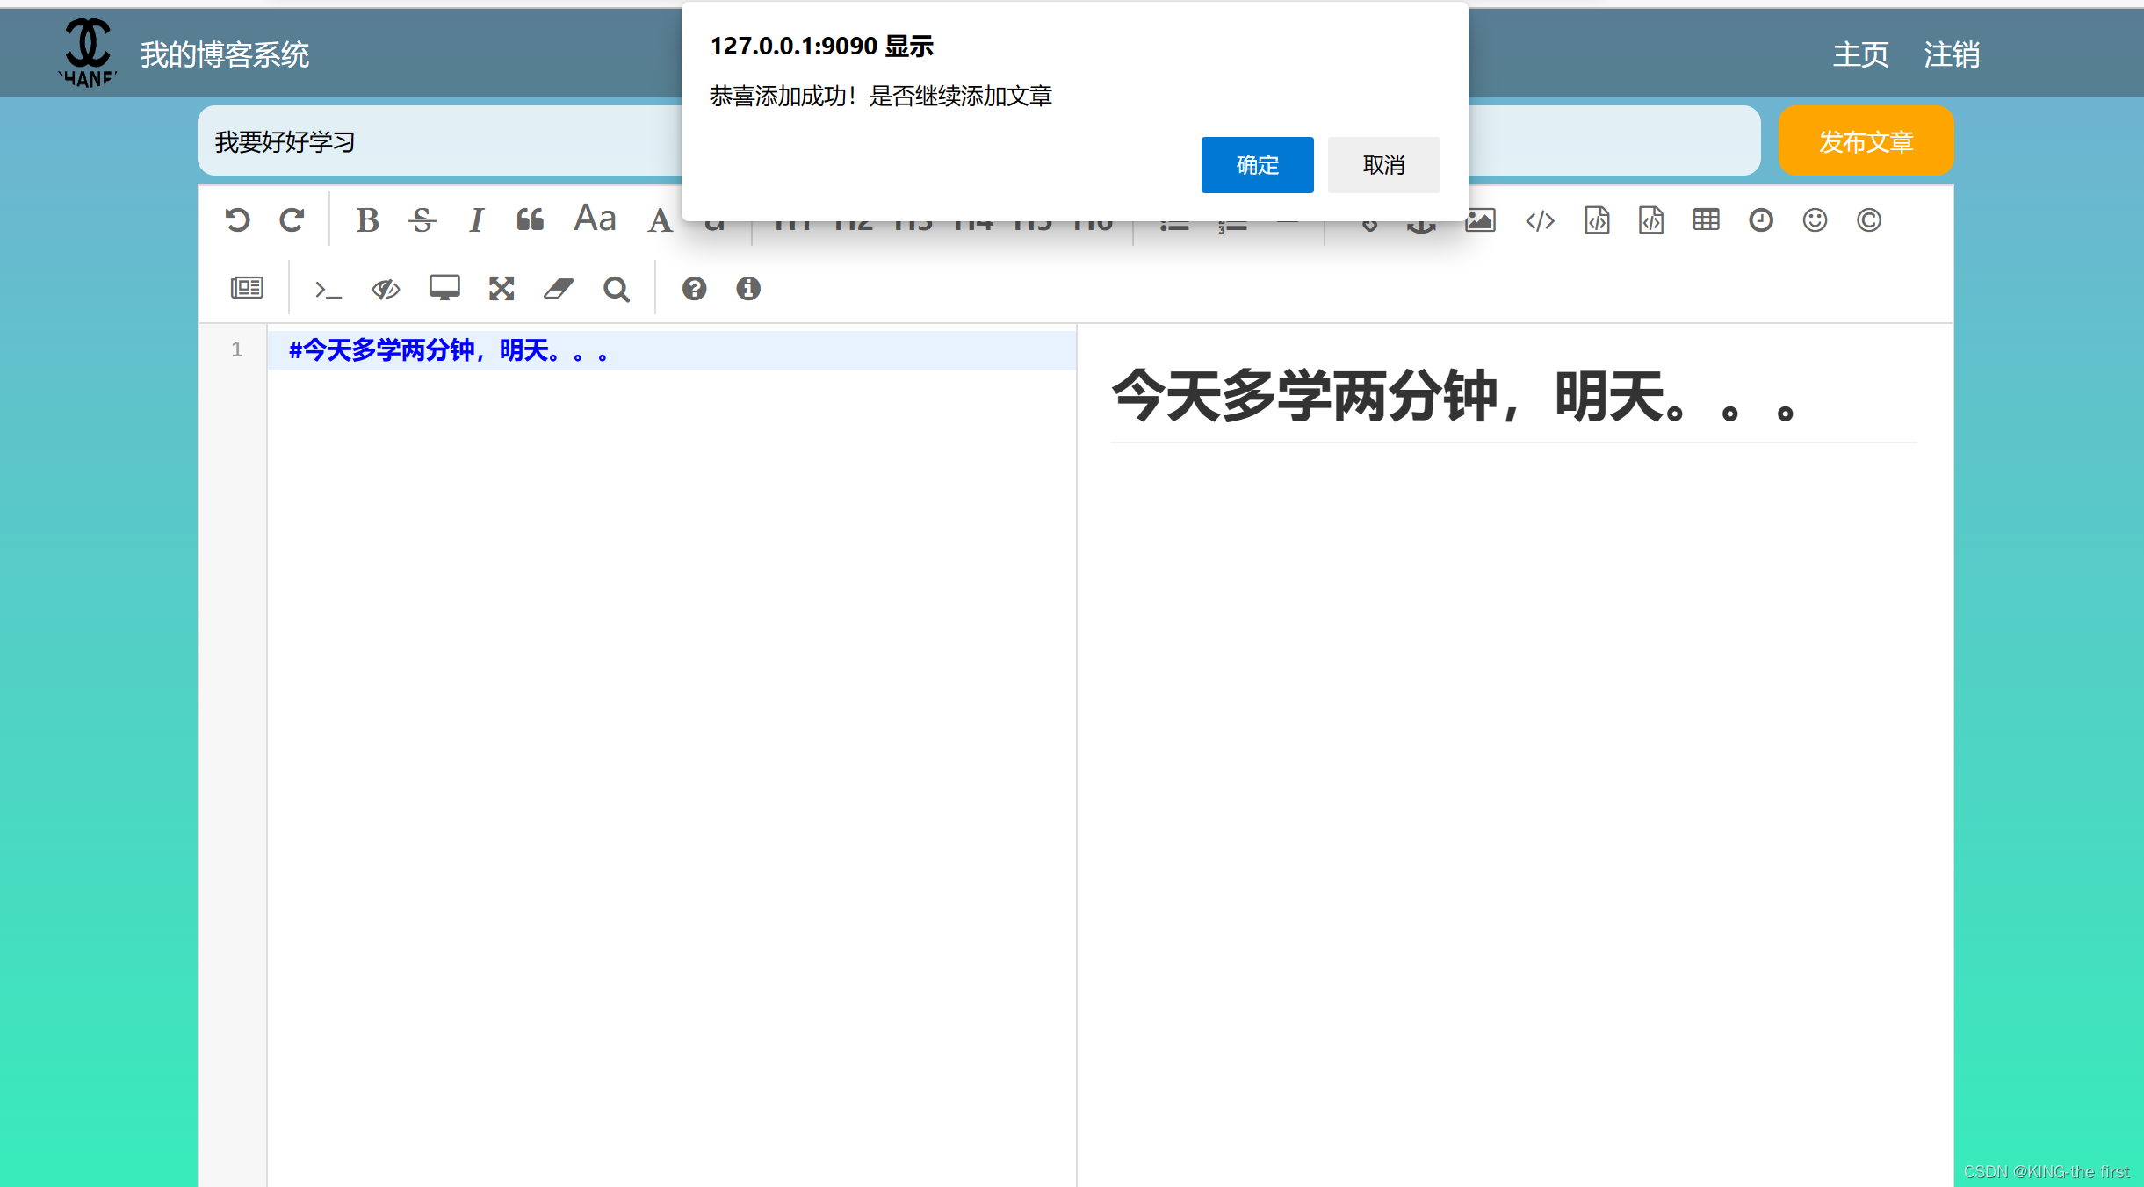Toggle the preview window display

pos(444,287)
